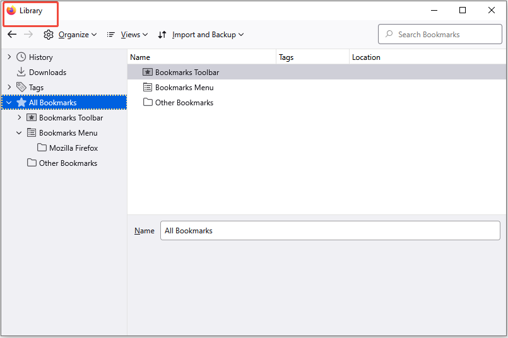Click the Firefox logo in title bar

[11, 10]
